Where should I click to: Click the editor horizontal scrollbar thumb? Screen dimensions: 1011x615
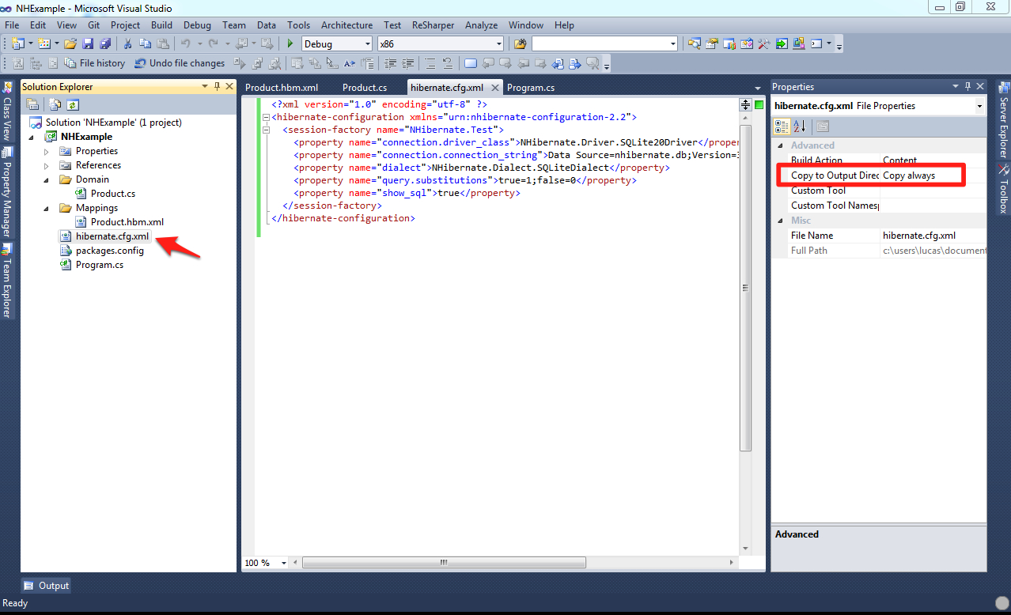(444, 563)
